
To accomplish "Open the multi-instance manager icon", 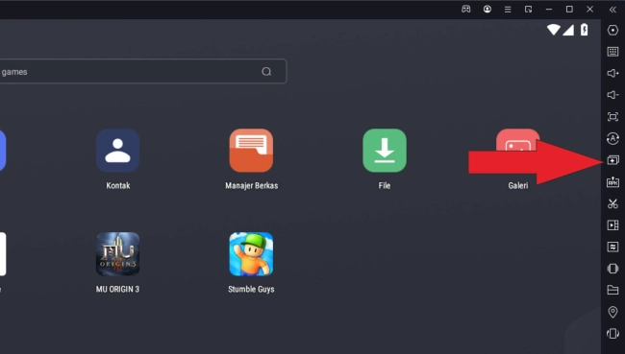I will 613,160.
